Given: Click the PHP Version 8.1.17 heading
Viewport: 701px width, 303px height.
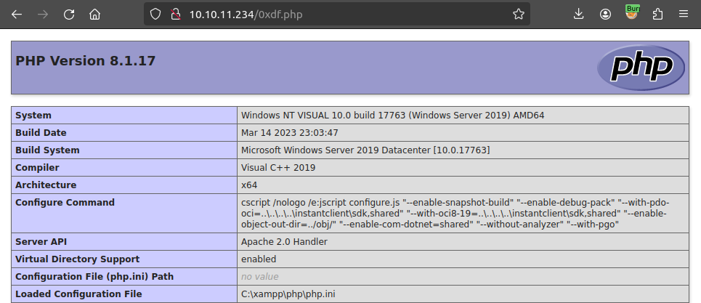Looking at the screenshot, I should click(x=86, y=61).
